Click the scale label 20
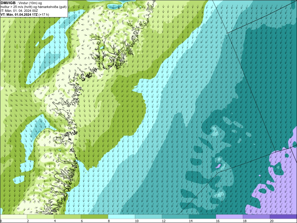This screenshot has width=297, height=223. click(272, 221)
